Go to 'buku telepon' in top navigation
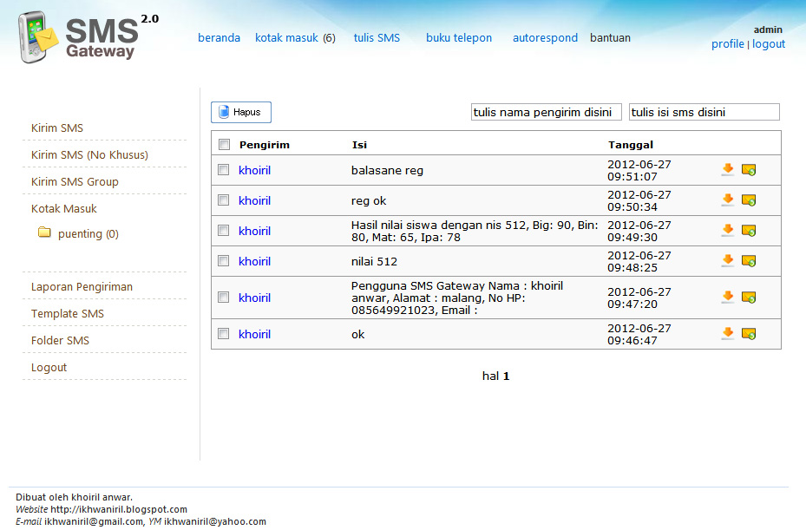 458,38
